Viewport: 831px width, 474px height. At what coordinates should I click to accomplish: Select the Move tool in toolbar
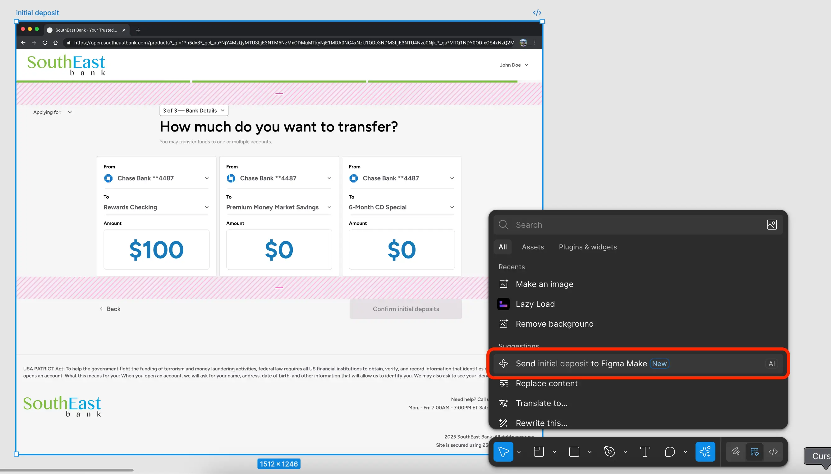point(503,452)
